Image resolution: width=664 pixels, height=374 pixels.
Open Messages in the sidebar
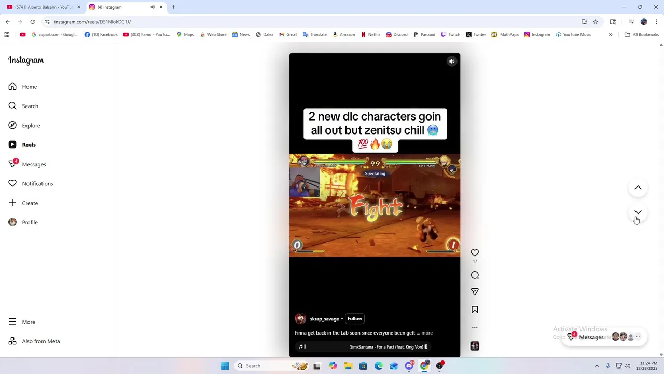tap(27, 164)
